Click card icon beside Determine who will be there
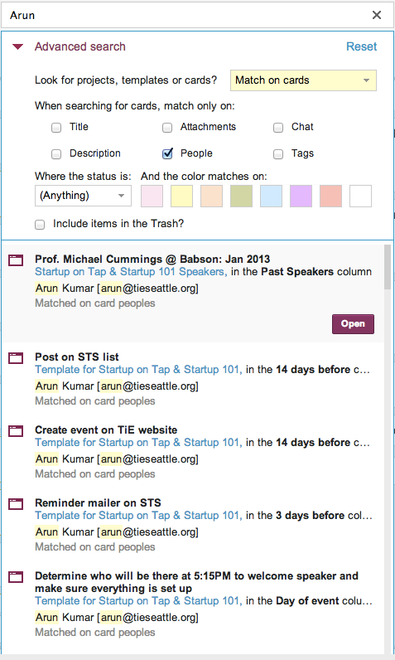Screen dimensions: 395x660 coord(16,576)
